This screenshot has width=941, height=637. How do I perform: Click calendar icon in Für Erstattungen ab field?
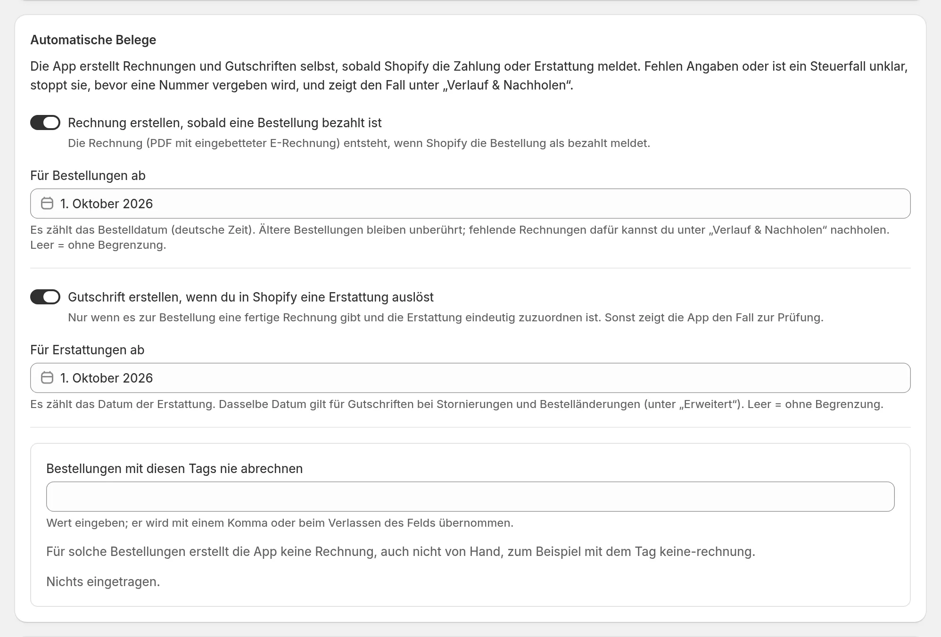(x=47, y=378)
